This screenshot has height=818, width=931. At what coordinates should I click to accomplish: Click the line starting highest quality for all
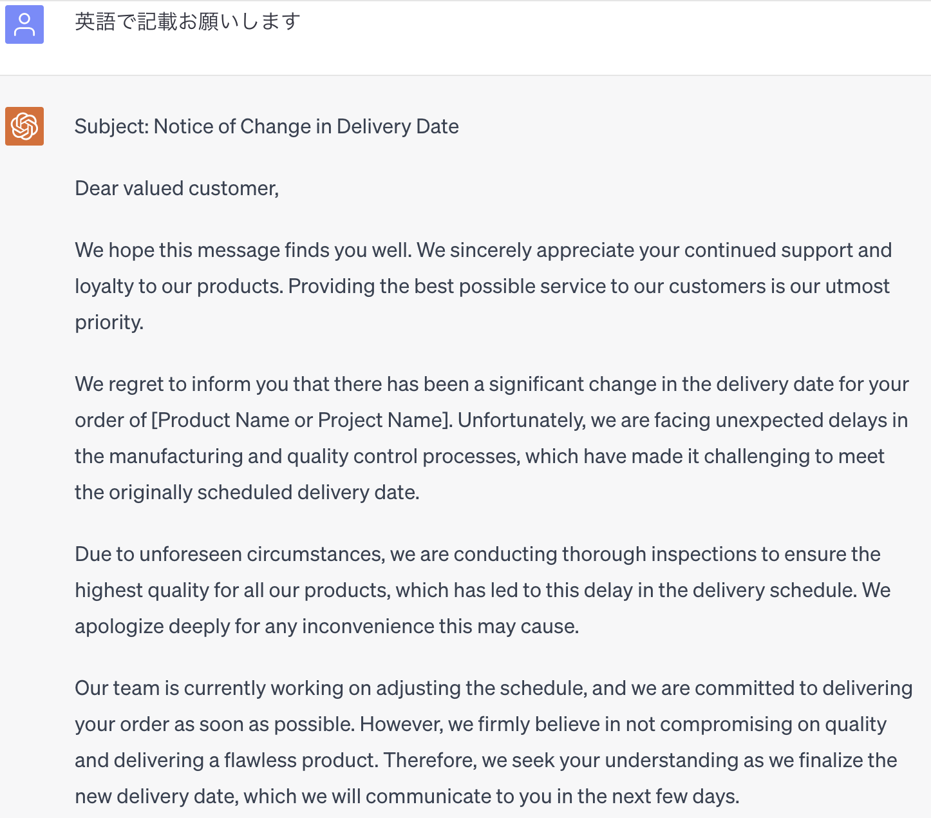click(483, 590)
